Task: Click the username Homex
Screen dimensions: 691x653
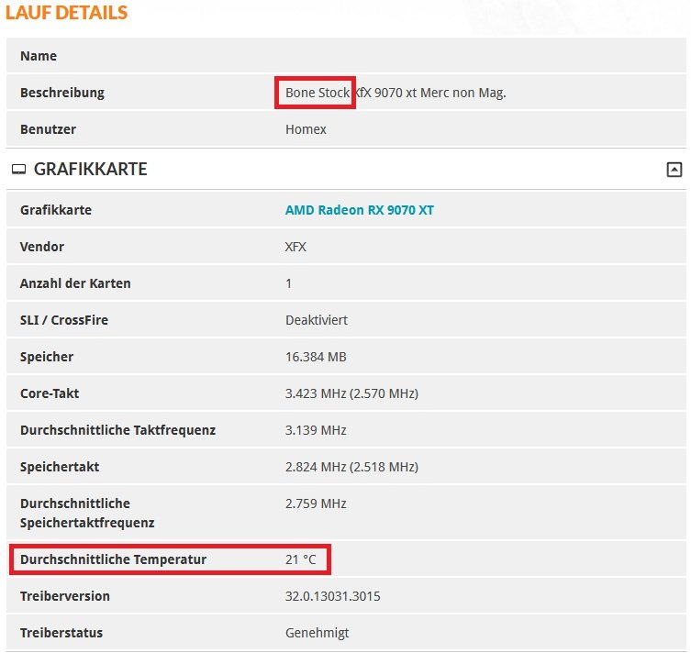Action: click(306, 129)
